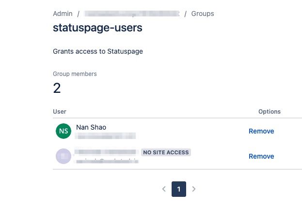Click the blurred email under Nan Shao

coord(106,136)
